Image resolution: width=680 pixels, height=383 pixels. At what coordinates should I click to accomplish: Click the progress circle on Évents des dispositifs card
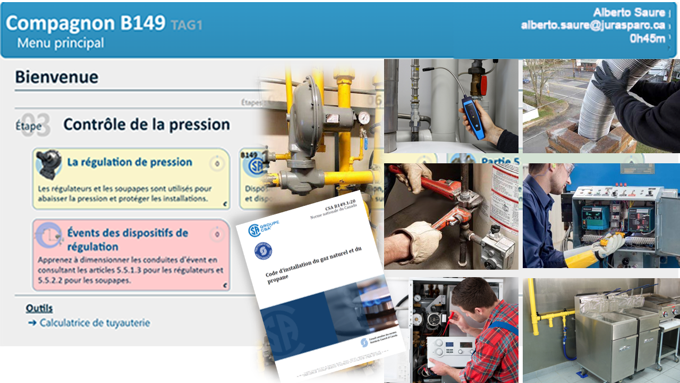tap(216, 235)
